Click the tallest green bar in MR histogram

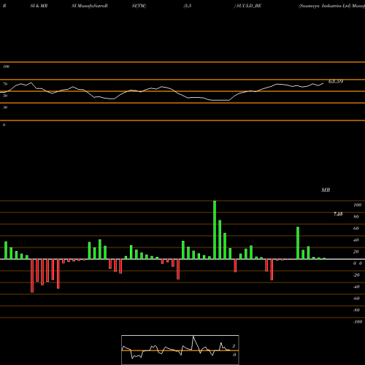215,230
